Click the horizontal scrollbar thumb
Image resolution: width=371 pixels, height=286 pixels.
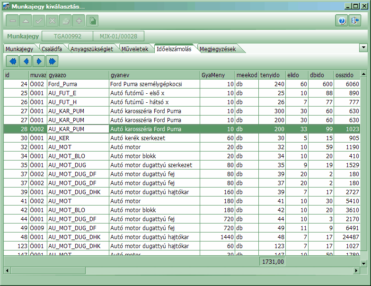pyautogui.click(x=48, y=270)
